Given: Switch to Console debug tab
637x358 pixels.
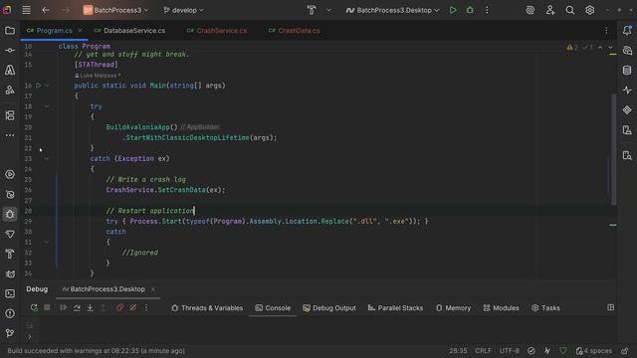Looking at the screenshot, I should [273, 308].
